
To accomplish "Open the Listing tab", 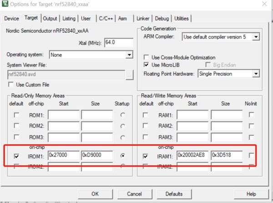I will pos(69,19).
